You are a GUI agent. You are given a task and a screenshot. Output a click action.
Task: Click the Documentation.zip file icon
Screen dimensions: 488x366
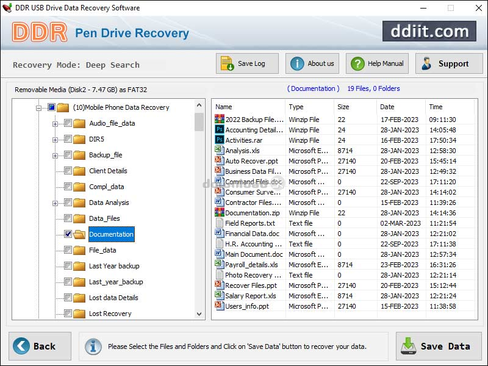(x=220, y=213)
